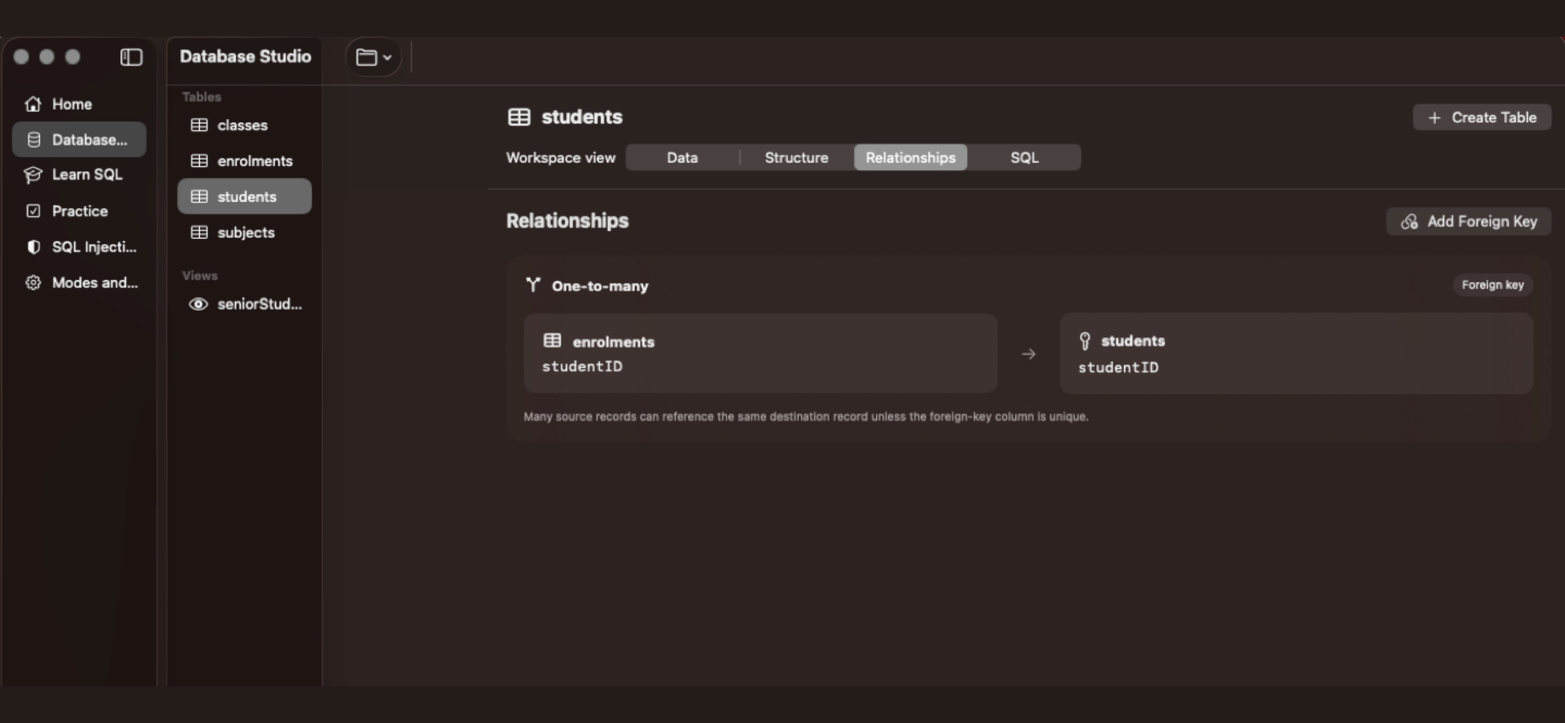Viewport: 1565px width, 723px height.
Task: Click the SQL Injection shield icon
Action: point(34,247)
